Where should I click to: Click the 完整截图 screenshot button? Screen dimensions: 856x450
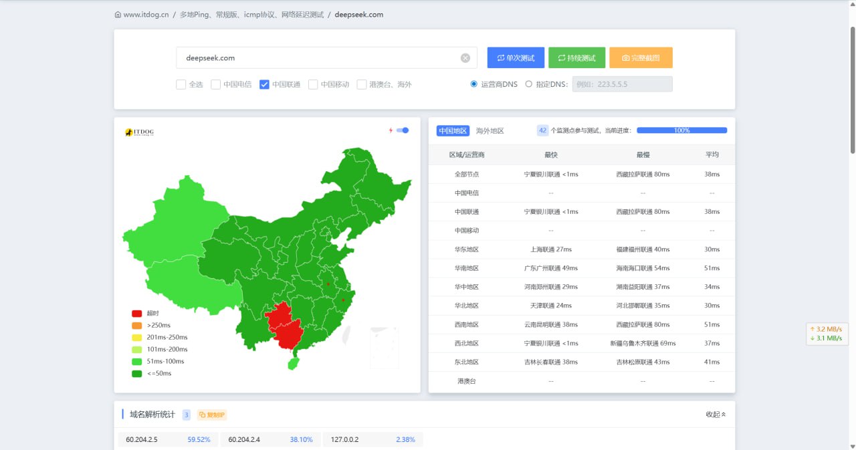(x=641, y=58)
